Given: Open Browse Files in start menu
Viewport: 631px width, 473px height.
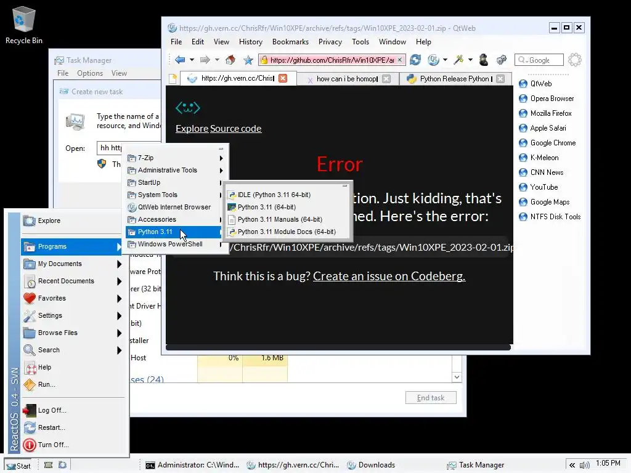Looking at the screenshot, I should (x=73, y=333).
